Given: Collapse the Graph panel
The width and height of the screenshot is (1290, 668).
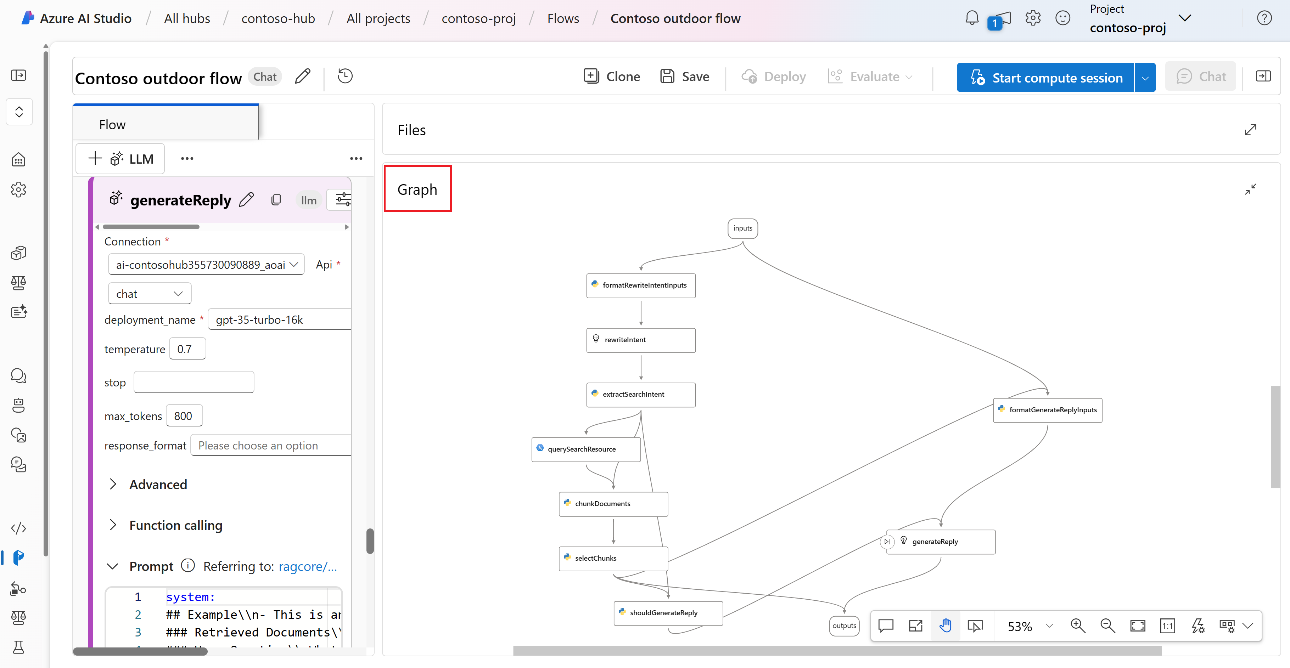Looking at the screenshot, I should (x=1250, y=189).
